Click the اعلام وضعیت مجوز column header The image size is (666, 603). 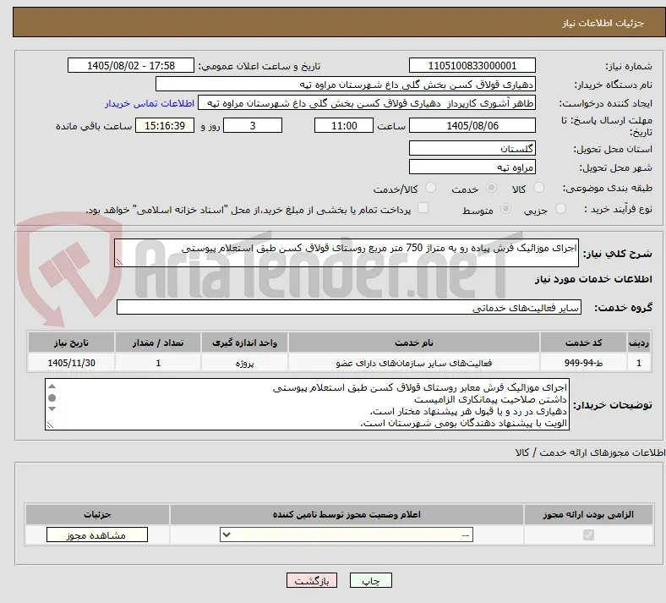[x=347, y=514]
